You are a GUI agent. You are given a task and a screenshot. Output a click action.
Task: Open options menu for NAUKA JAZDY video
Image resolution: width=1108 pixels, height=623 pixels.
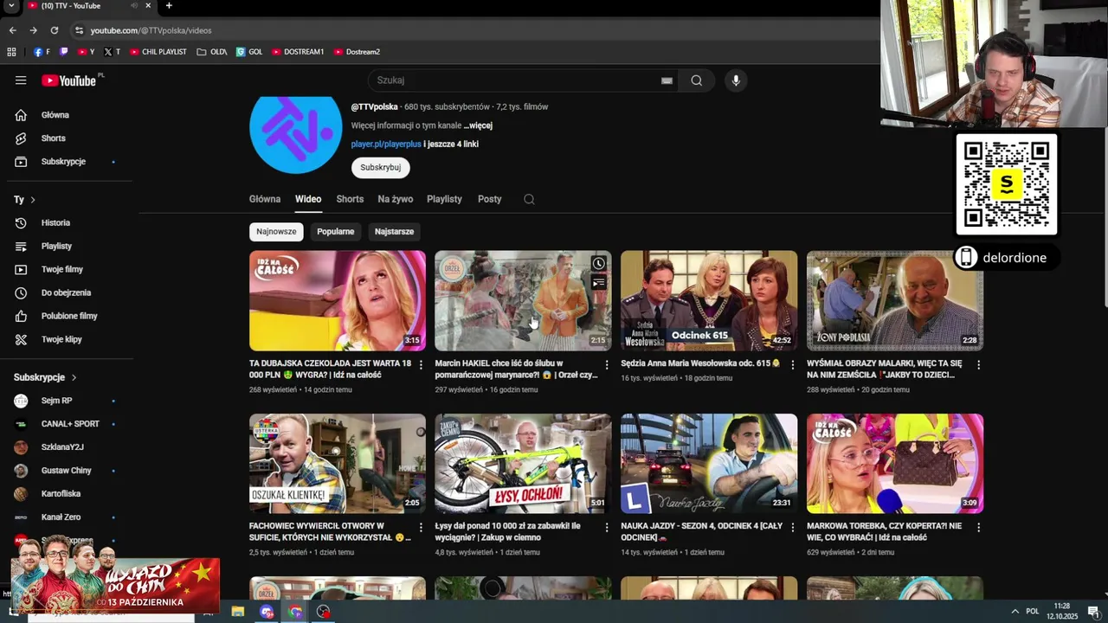(x=792, y=528)
